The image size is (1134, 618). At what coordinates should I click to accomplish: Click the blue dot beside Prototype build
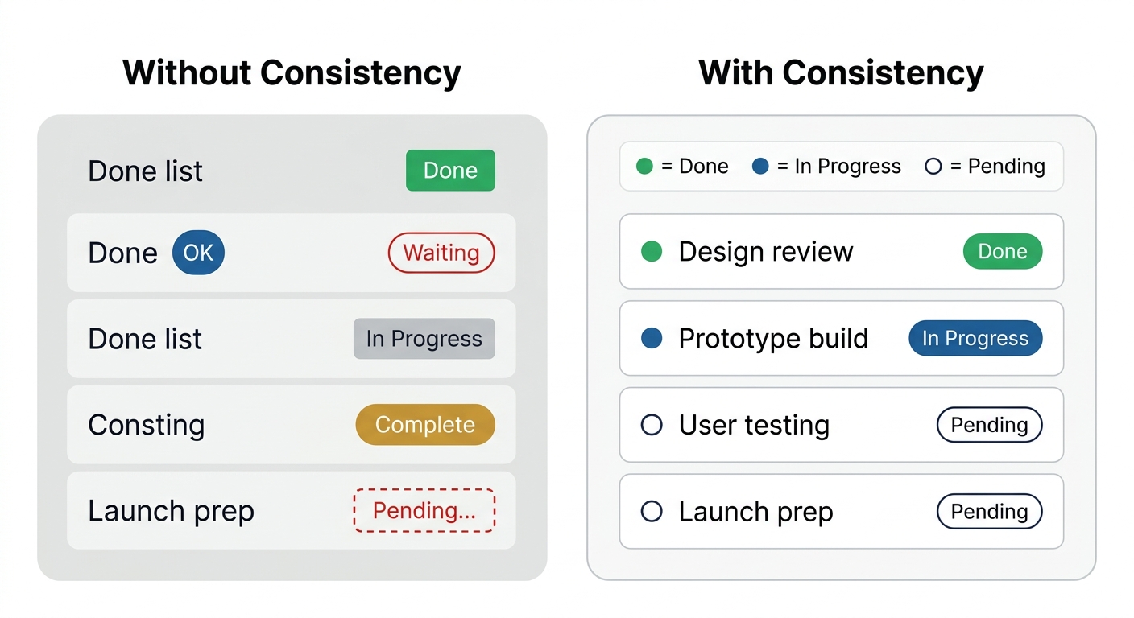pyautogui.click(x=651, y=338)
